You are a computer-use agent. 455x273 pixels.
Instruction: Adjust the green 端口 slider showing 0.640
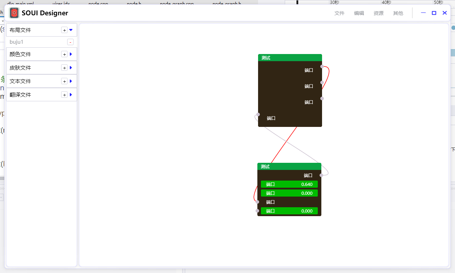tap(289, 184)
